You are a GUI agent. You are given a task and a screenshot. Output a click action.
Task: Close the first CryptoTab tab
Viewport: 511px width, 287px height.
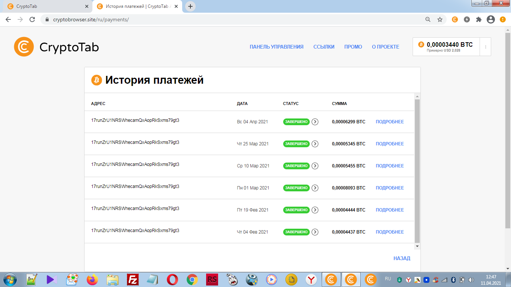click(x=87, y=6)
